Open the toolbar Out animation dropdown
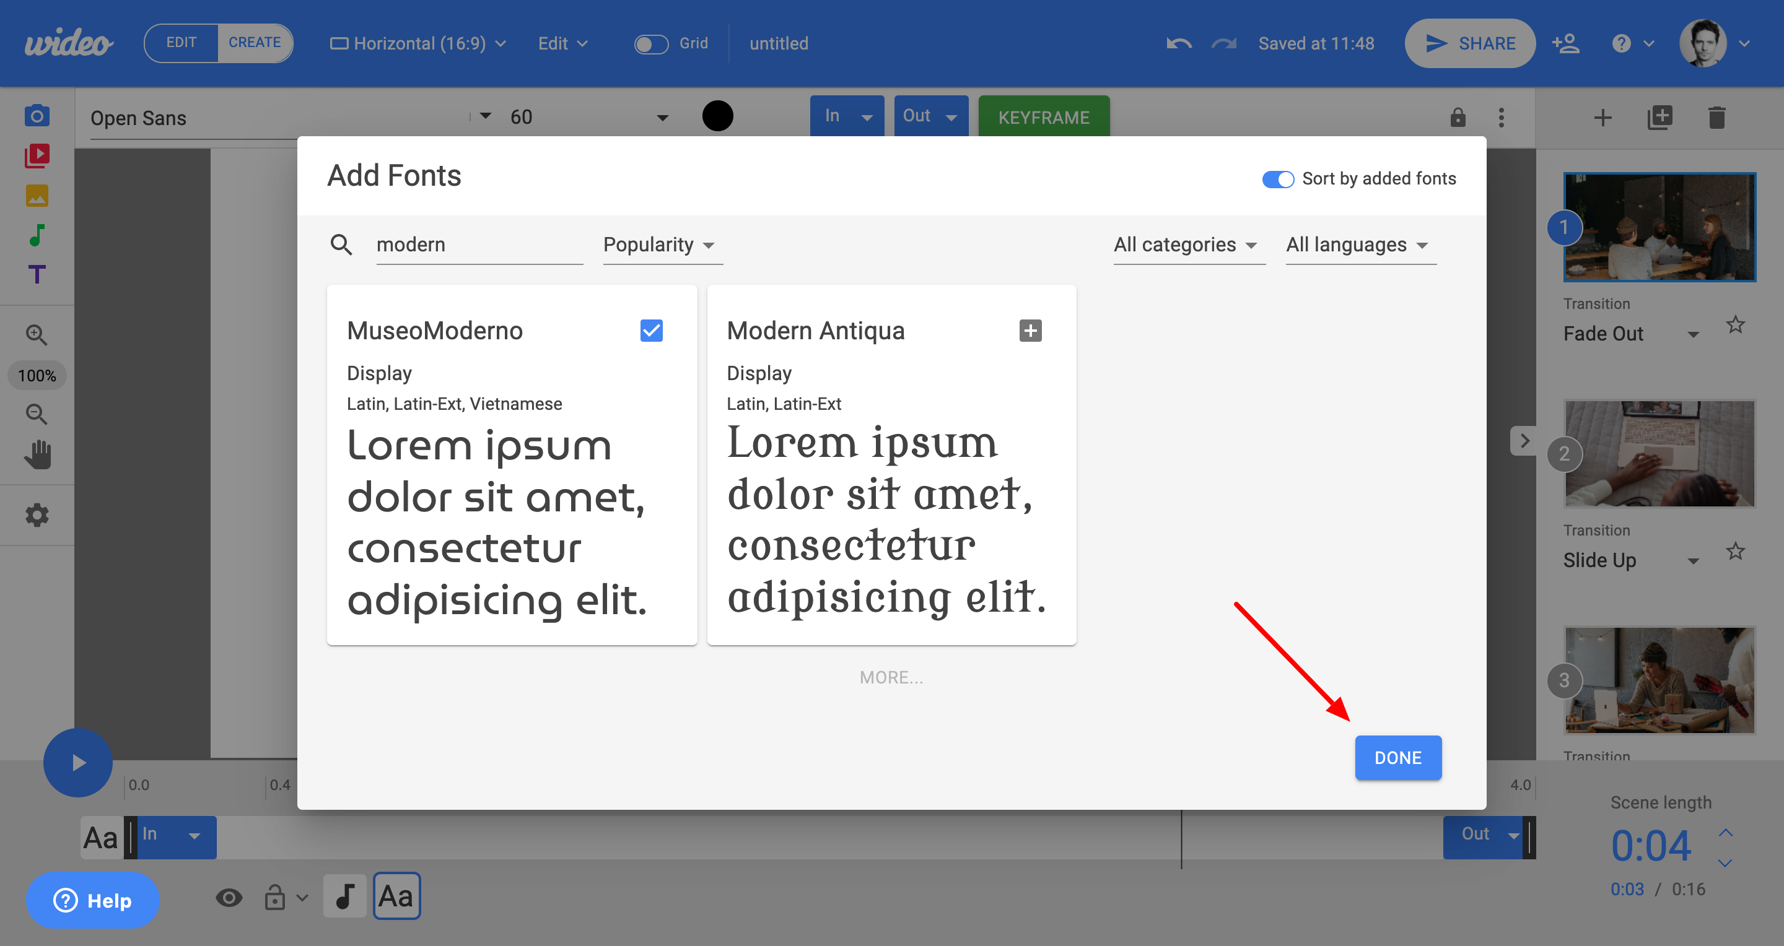Image resolution: width=1784 pixels, height=946 pixels. tap(931, 116)
